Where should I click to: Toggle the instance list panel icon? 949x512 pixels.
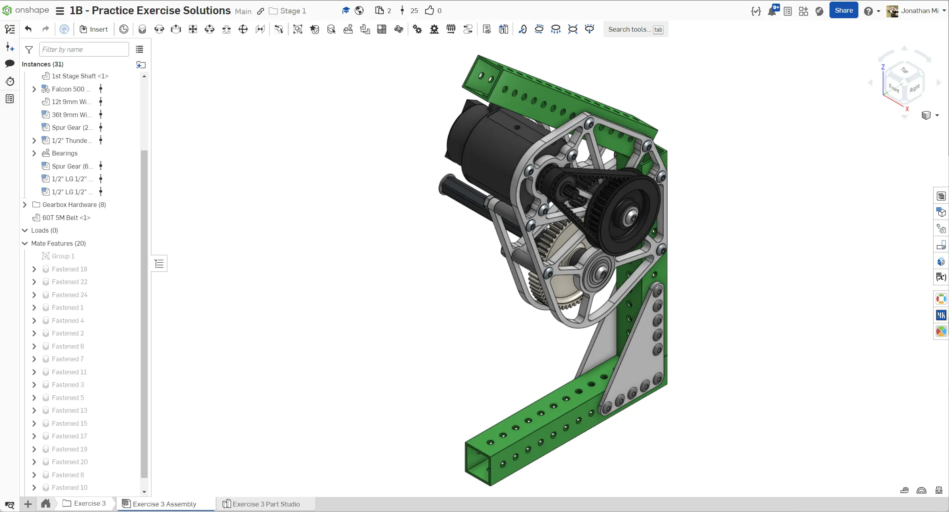(x=10, y=29)
